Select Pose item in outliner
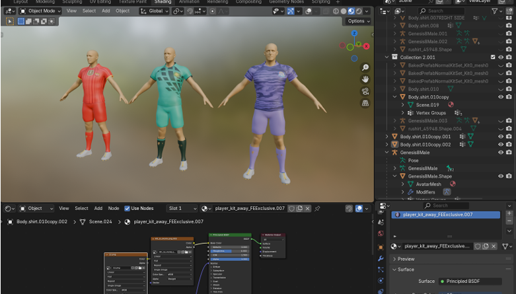 click(x=414, y=161)
